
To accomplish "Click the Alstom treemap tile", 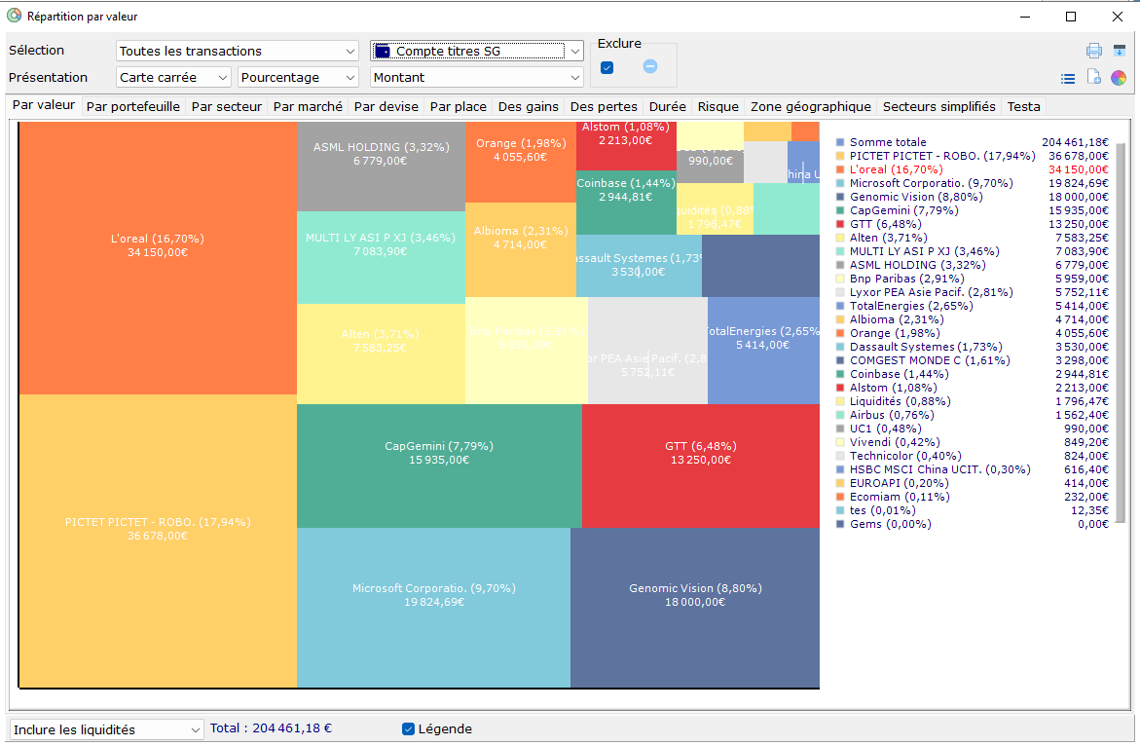I will pos(626,146).
